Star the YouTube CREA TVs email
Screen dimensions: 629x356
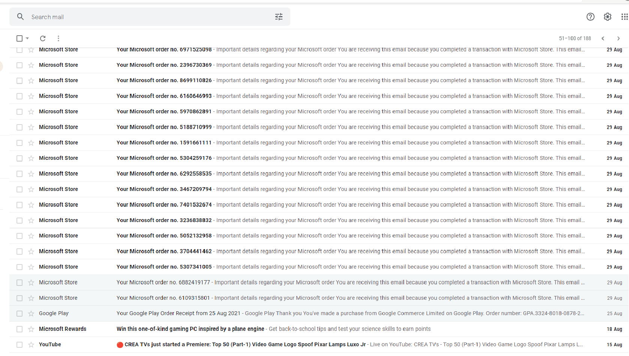31,345
